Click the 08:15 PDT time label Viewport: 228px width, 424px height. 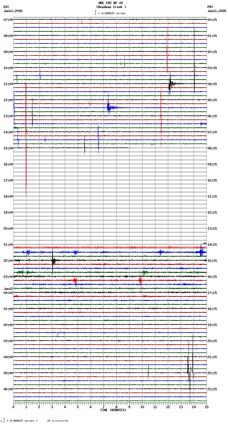(x=212, y=148)
